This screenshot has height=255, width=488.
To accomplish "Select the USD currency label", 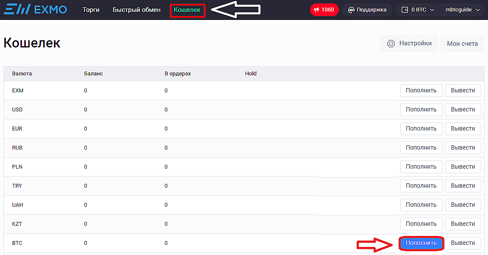I will tap(17, 110).
